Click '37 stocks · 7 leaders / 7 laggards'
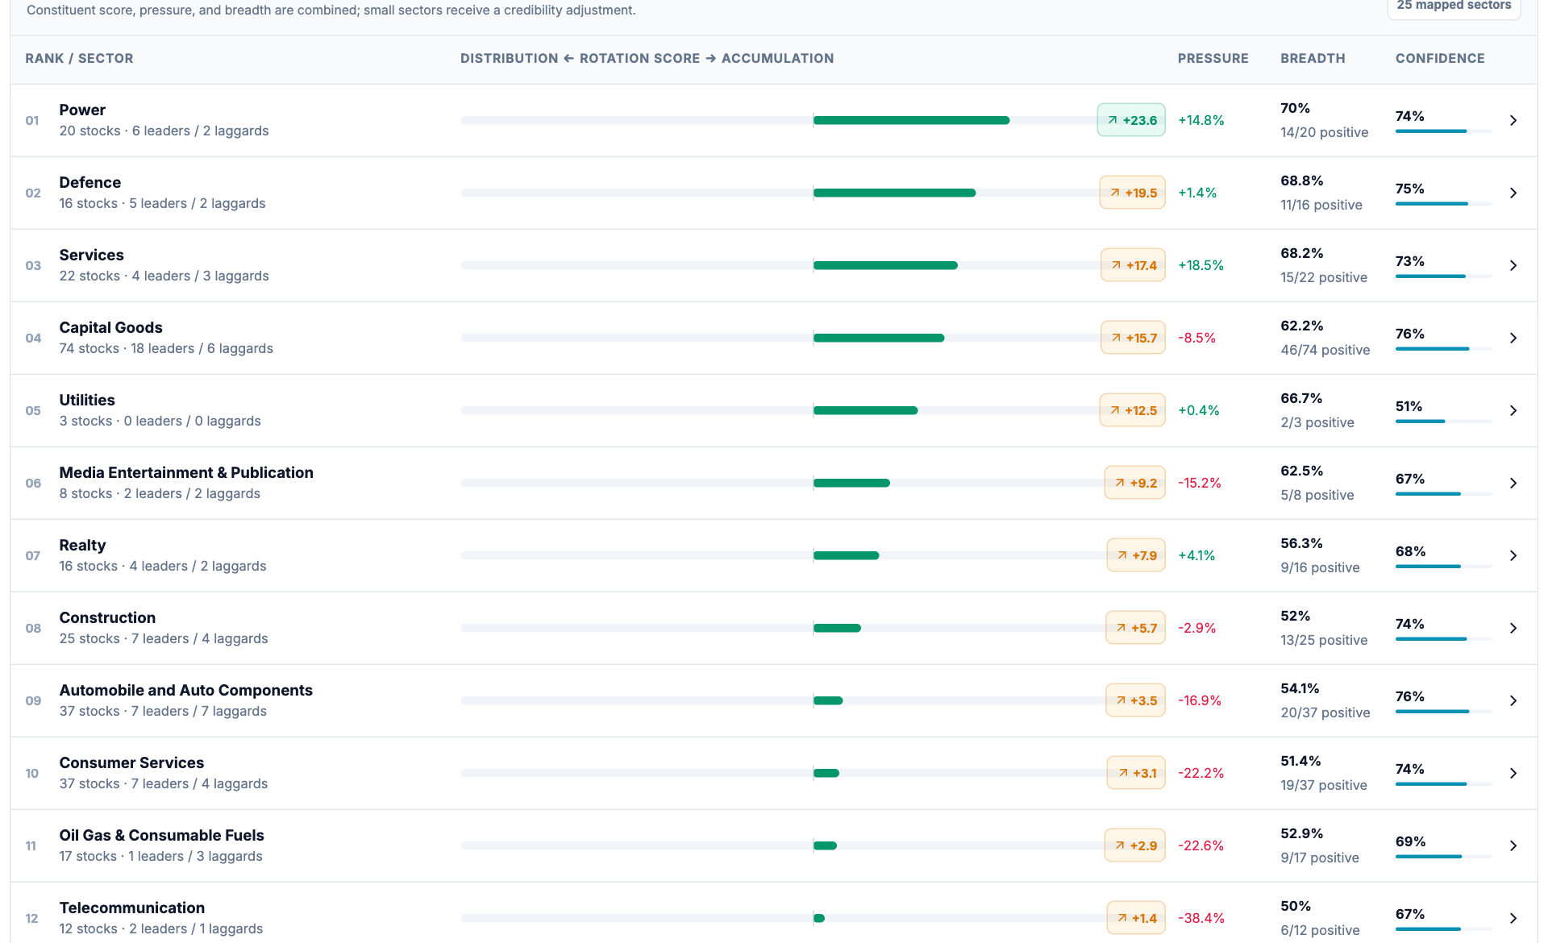The width and height of the screenshot is (1548, 943). 163,711
